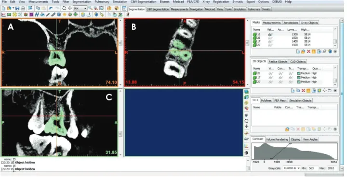Expand the Masks panel options arrow

coord(335,51)
